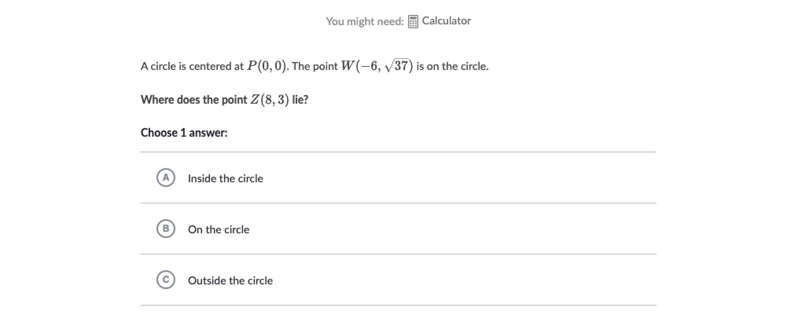Choose the "Outside the circle" answer text

coord(230,281)
